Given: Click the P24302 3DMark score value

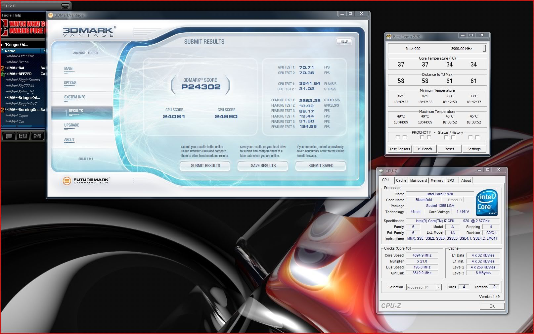Looking at the screenshot, I should (201, 87).
